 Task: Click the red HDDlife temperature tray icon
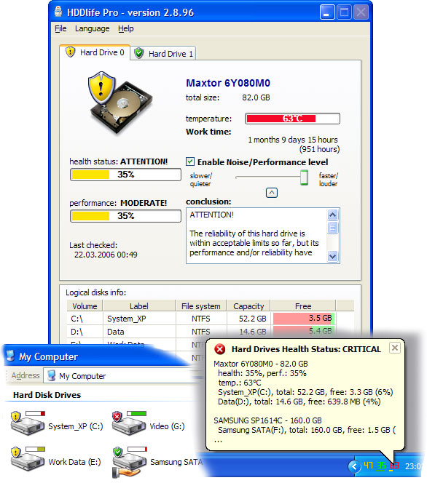(394, 466)
